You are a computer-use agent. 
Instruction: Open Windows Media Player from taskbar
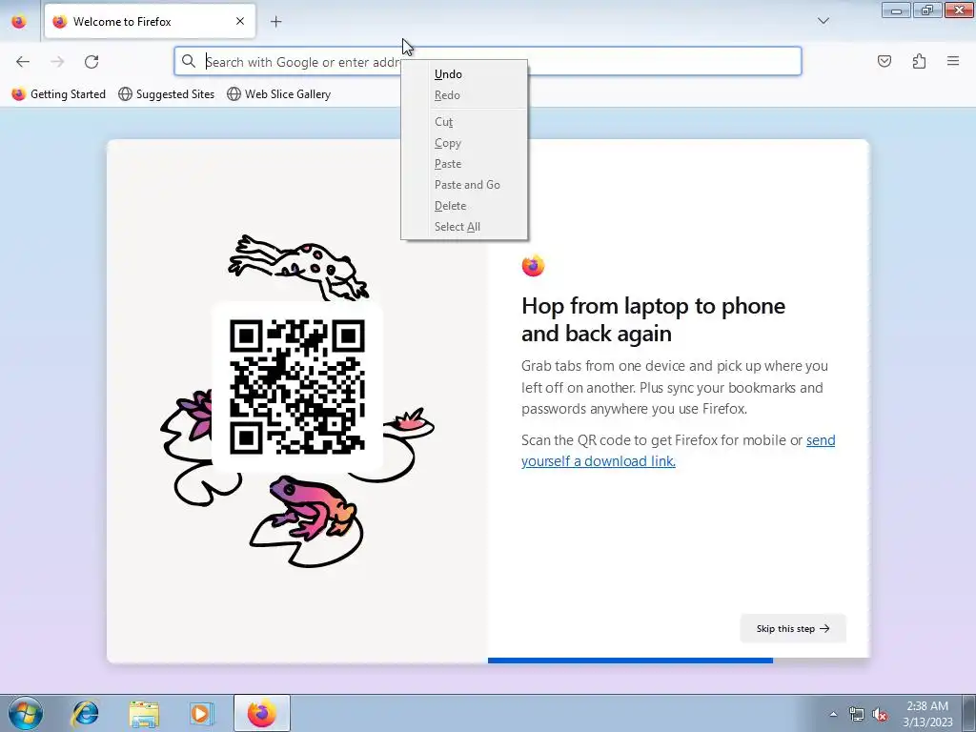(x=201, y=713)
